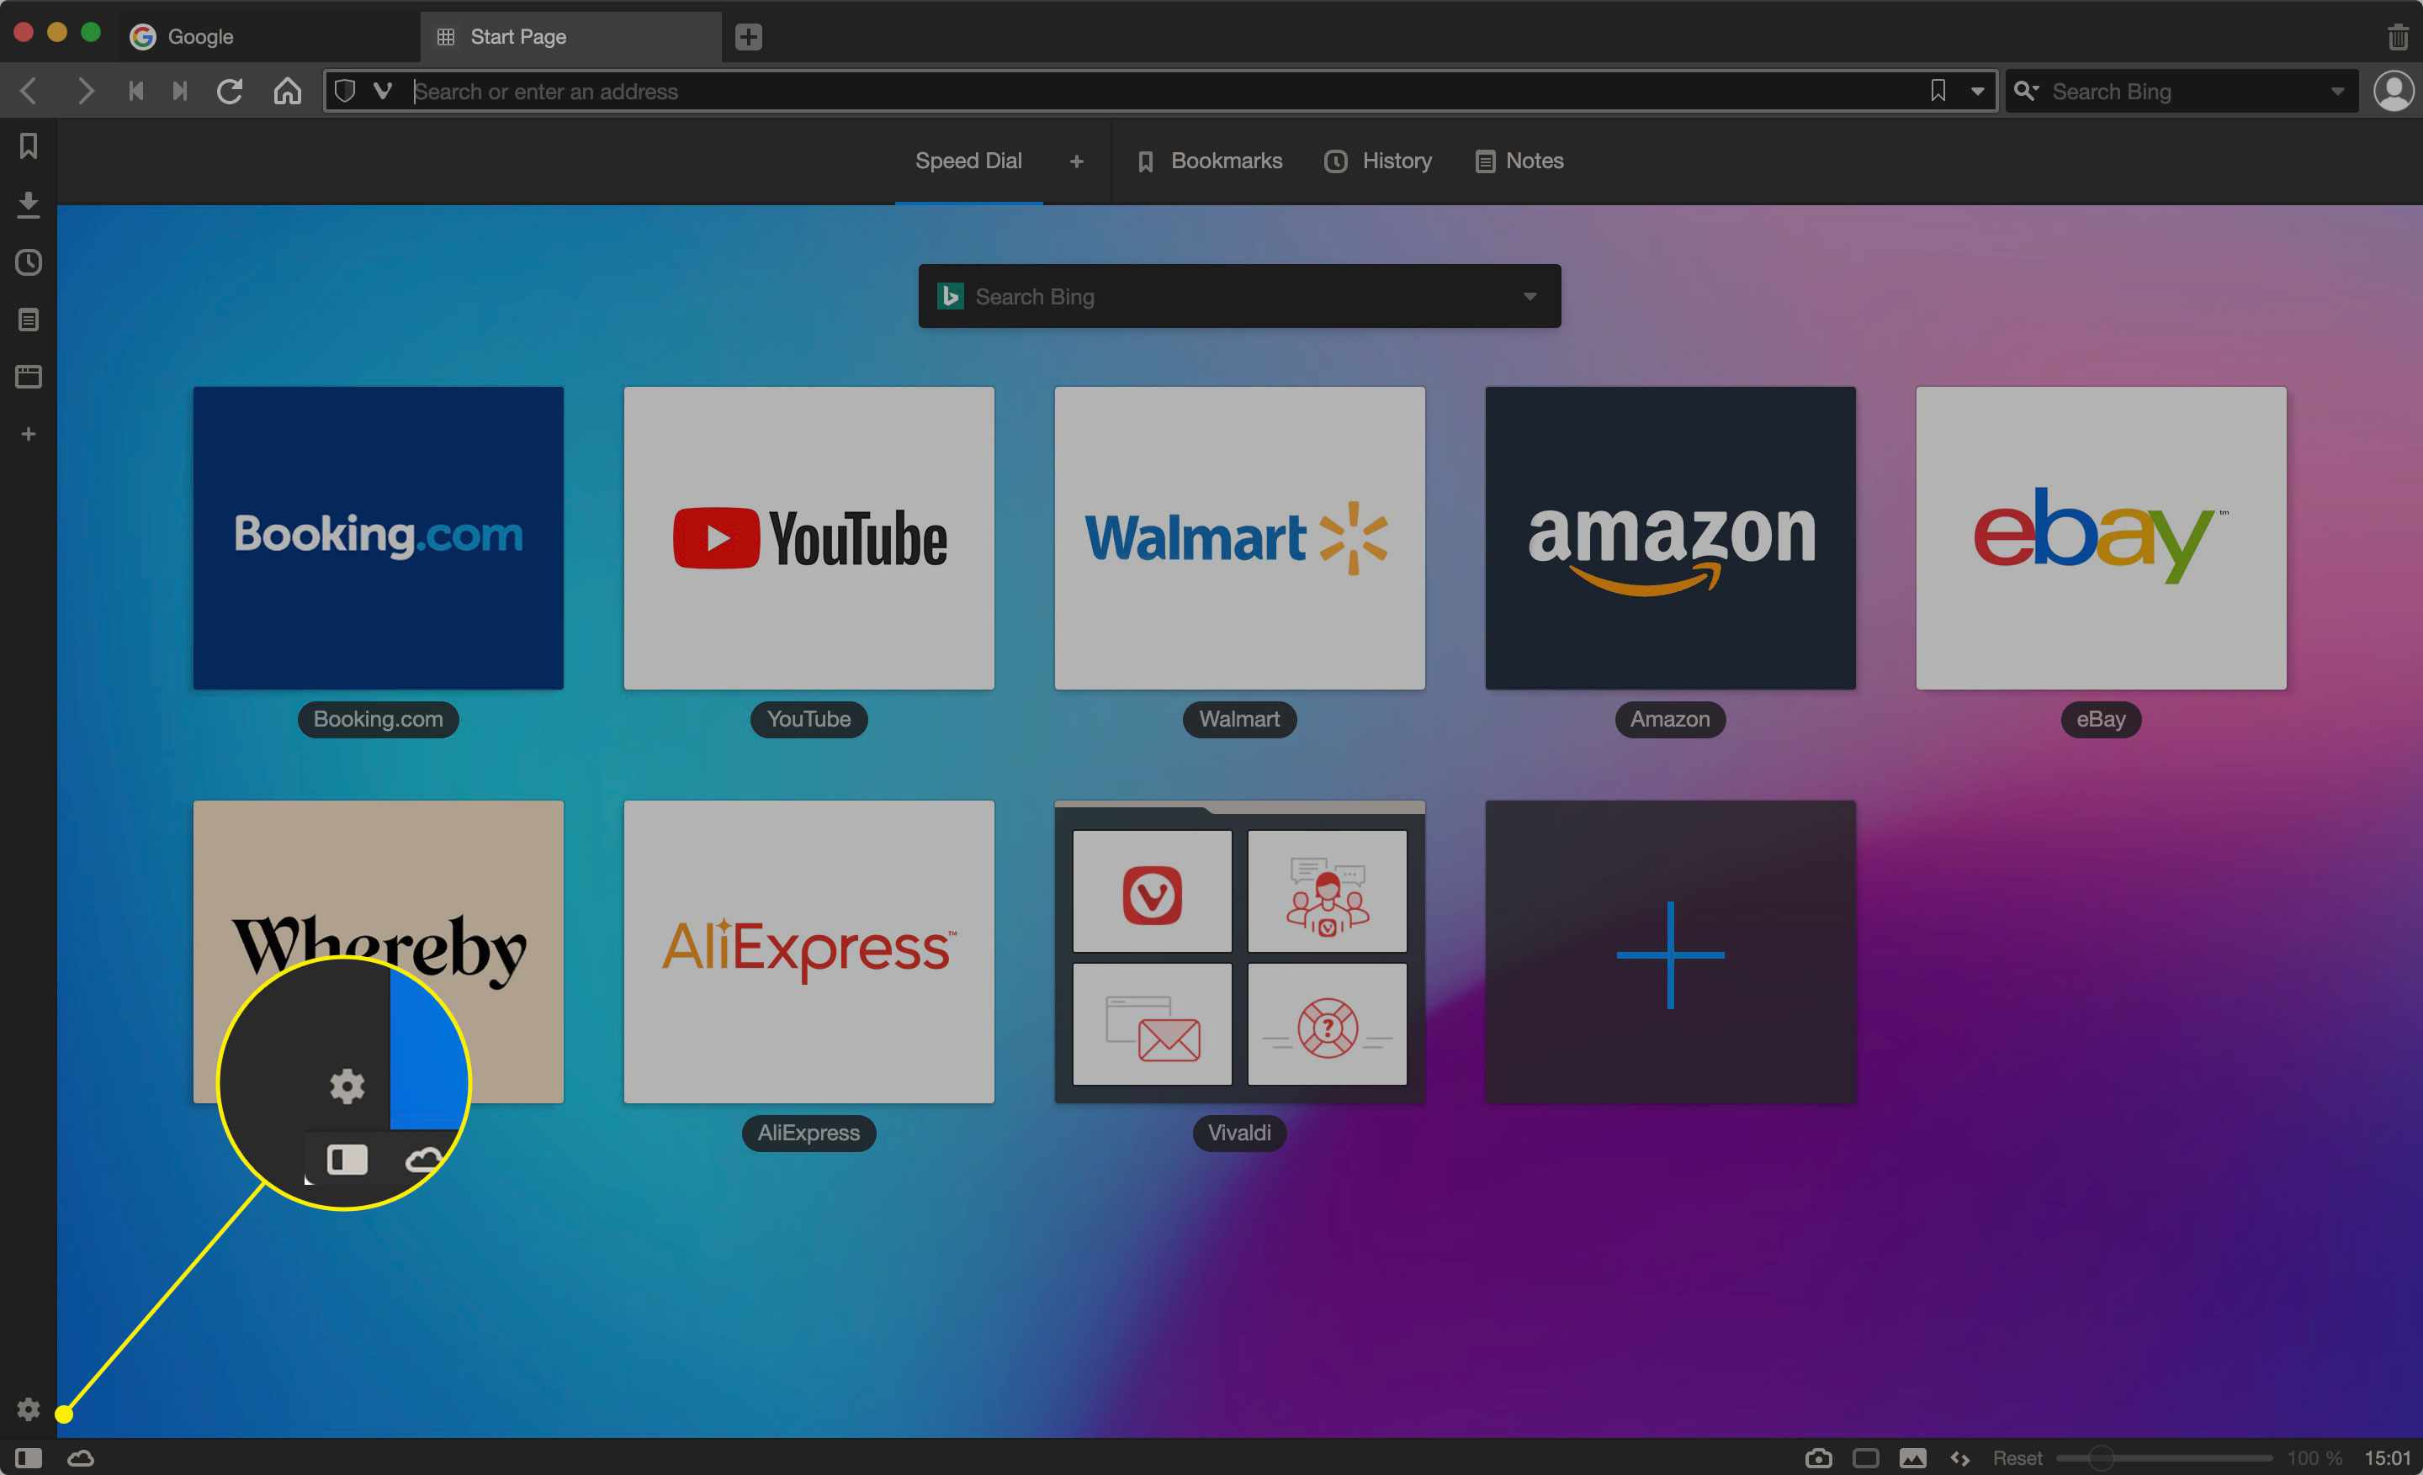Expand the address bar typed history dropdown
This screenshot has height=1475, width=2423.
(x=1978, y=92)
